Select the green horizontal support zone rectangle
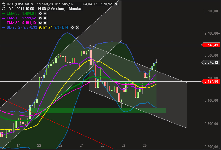Screen dimensions: 221x150 tap(98, 111)
